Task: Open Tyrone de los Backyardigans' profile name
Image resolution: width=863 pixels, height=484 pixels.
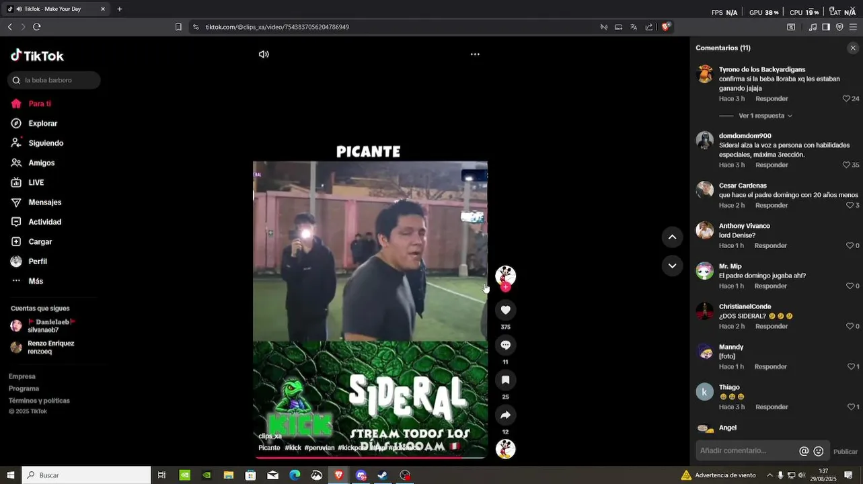Action: [762, 69]
